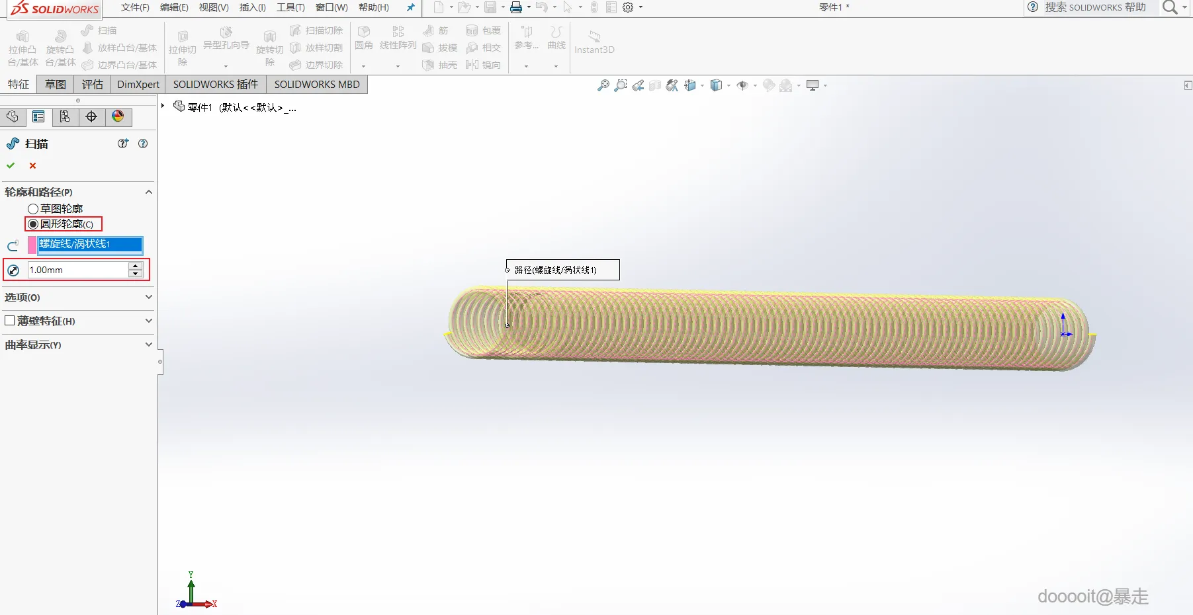The image size is (1193, 615).
Task: Open the 线性阵列 dropdown arrow
Action: pos(398,66)
